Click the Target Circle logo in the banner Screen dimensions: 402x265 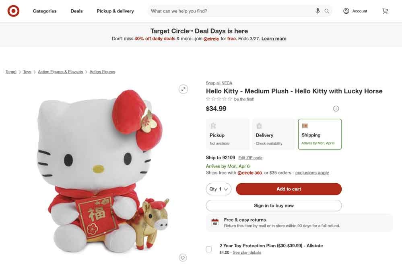211,39
